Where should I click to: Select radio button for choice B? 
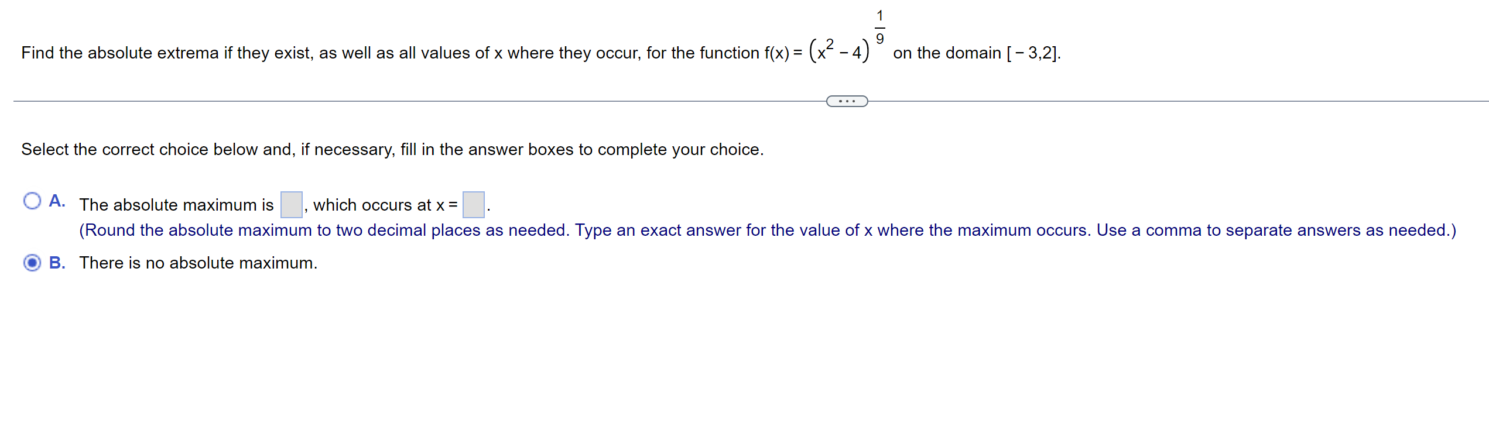point(31,263)
